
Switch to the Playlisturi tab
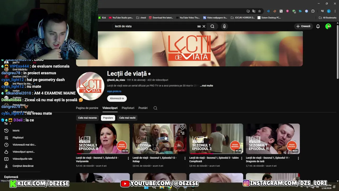coord(128,108)
